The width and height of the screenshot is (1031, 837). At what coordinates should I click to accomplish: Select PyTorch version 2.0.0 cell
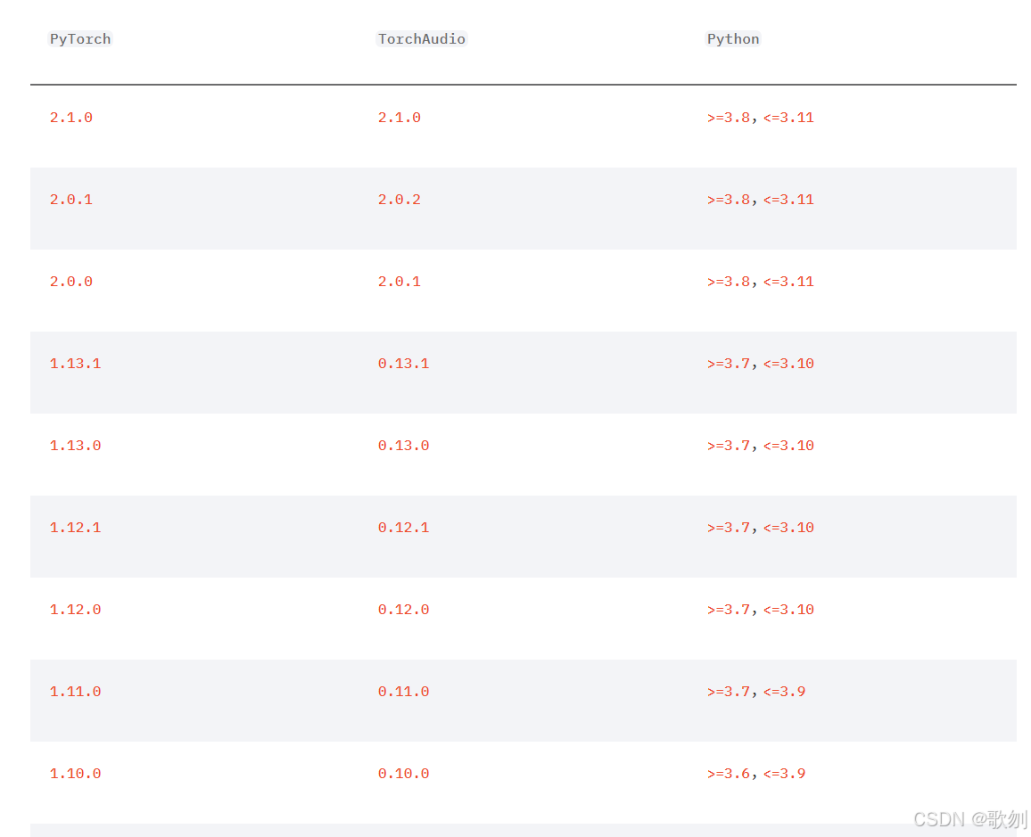point(71,282)
